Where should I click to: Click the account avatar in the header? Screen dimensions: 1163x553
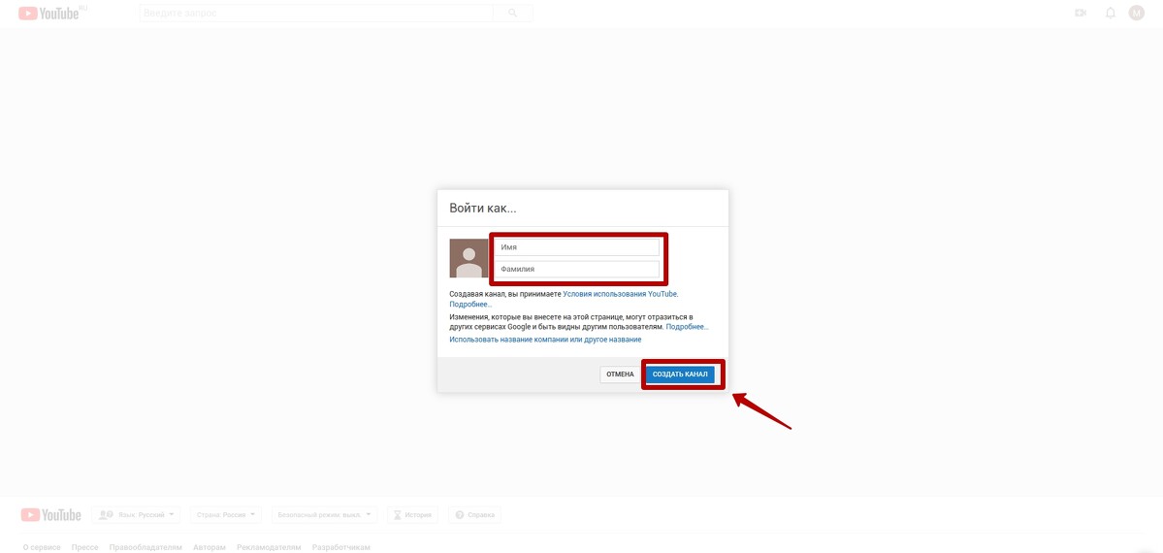(1137, 13)
